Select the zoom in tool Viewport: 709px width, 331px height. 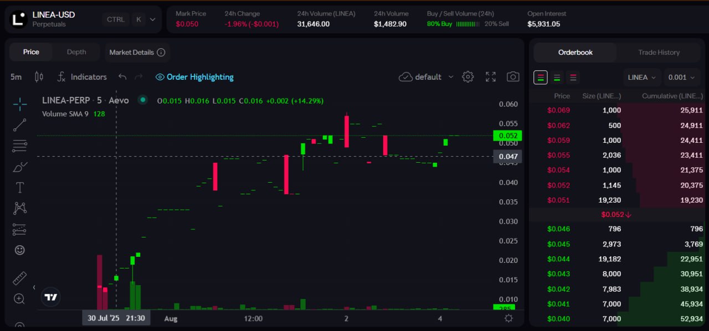point(20,299)
